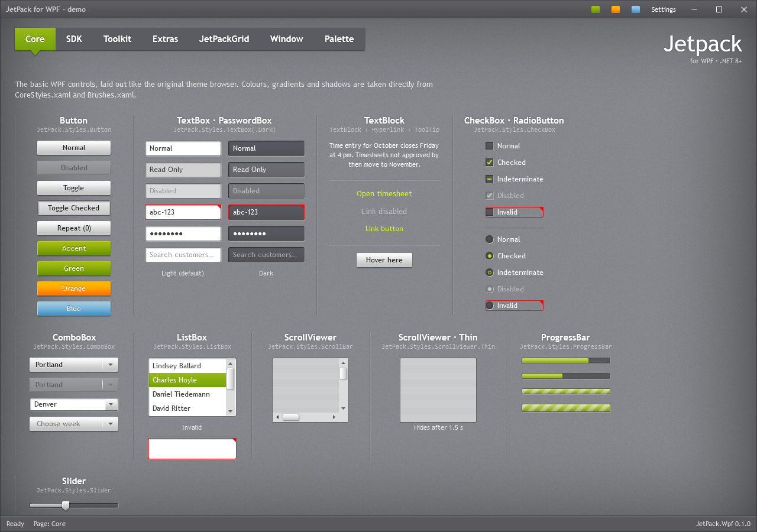The image size is (757, 532).
Task: Click the Link button hyperlink
Action: click(x=384, y=229)
